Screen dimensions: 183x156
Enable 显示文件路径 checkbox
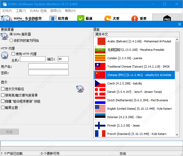point(3,89)
